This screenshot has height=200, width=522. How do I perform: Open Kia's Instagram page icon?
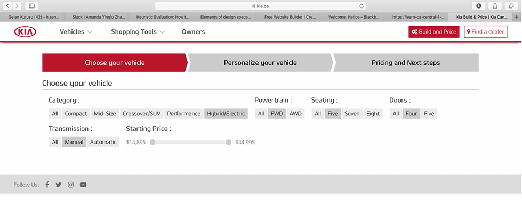70,185
